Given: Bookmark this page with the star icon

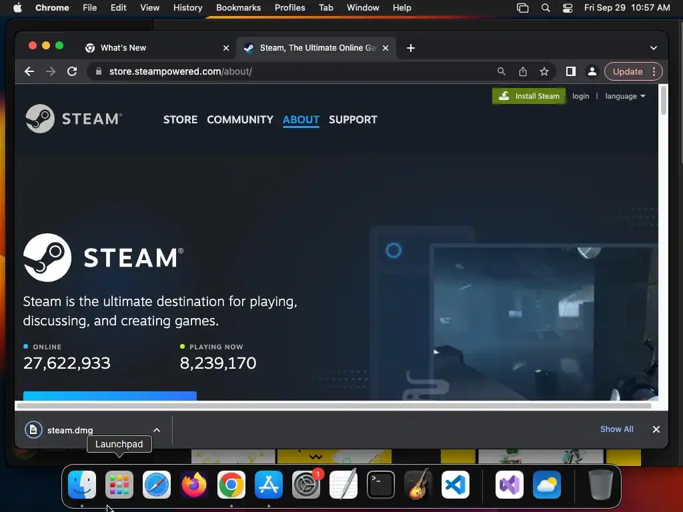Looking at the screenshot, I should [x=544, y=71].
